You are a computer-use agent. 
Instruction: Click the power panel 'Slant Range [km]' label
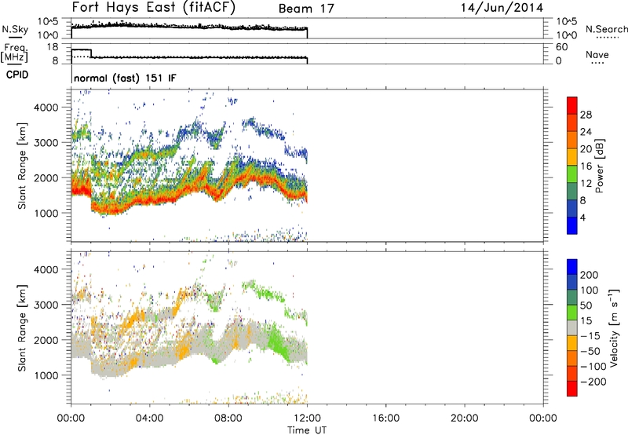(x=22, y=166)
